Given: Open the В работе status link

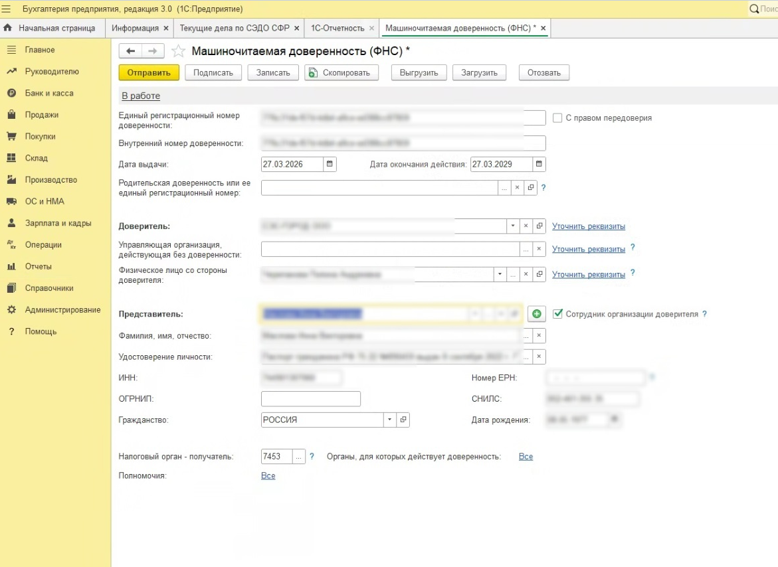Looking at the screenshot, I should point(141,96).
